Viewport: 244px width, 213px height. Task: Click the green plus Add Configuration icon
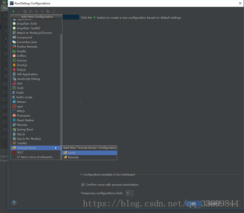[13, 11]
